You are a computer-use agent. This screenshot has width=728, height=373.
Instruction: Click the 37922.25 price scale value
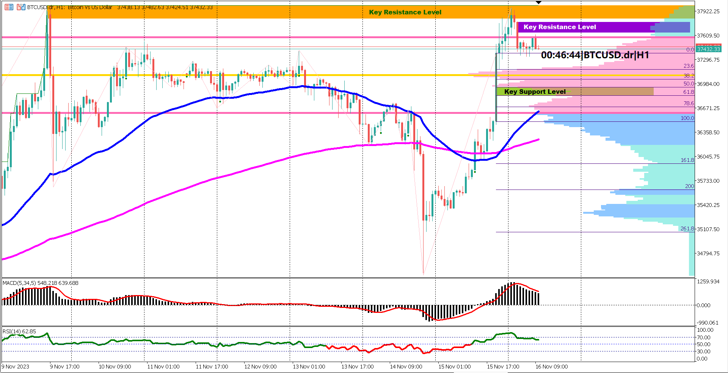708,11
